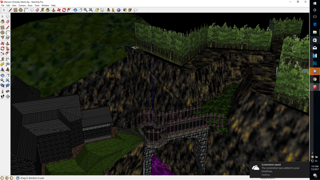Screen dimensions: 320x180
Task: Open the Help menu
Action: pyautogui.click(x=53, y=5)
